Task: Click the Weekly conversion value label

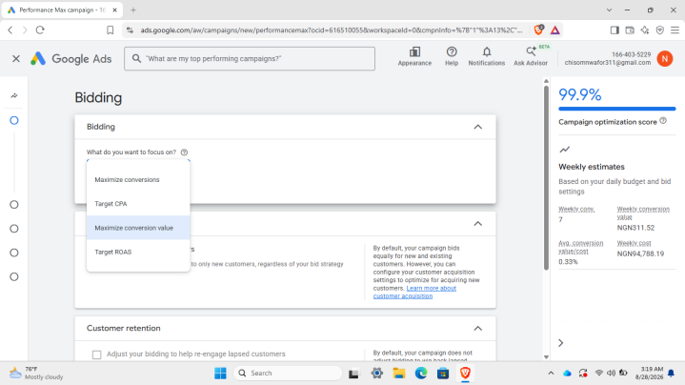Action: click(643, 213)
